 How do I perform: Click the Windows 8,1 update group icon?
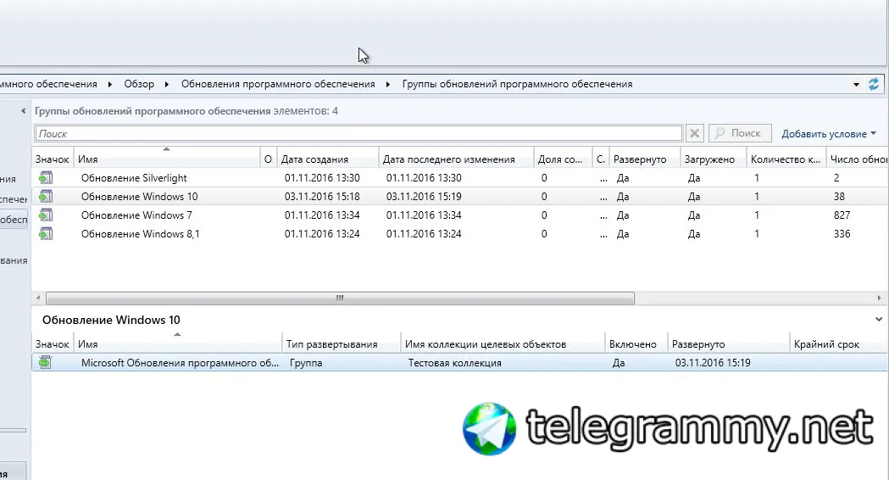click(x=46, y=234)
